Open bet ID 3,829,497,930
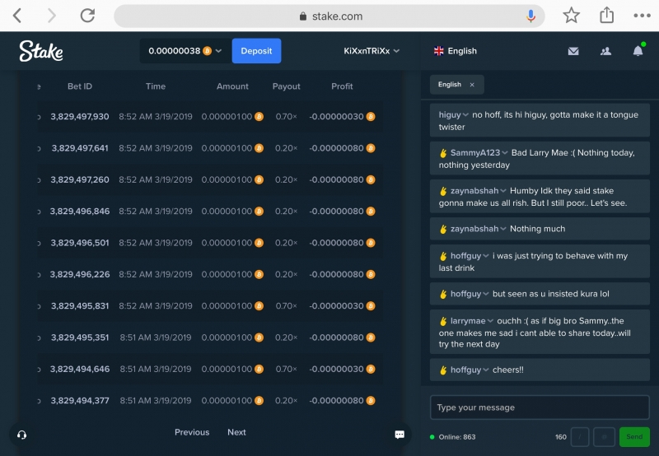This screenshot has height=456, width=659. 80,116
